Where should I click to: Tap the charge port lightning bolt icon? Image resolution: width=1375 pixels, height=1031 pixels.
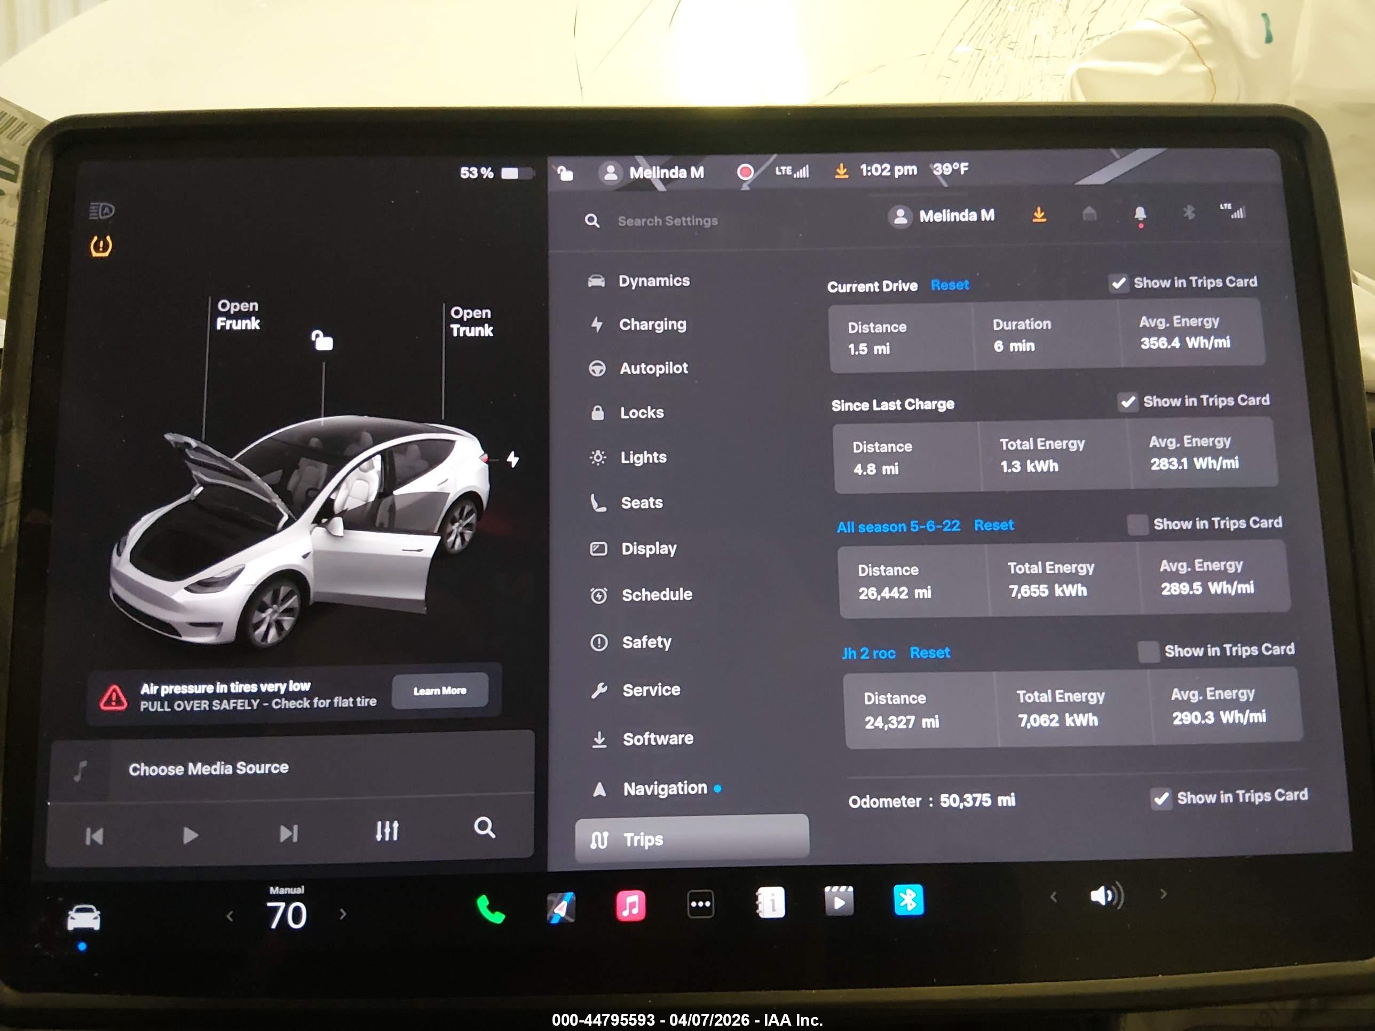pos(513,459)
